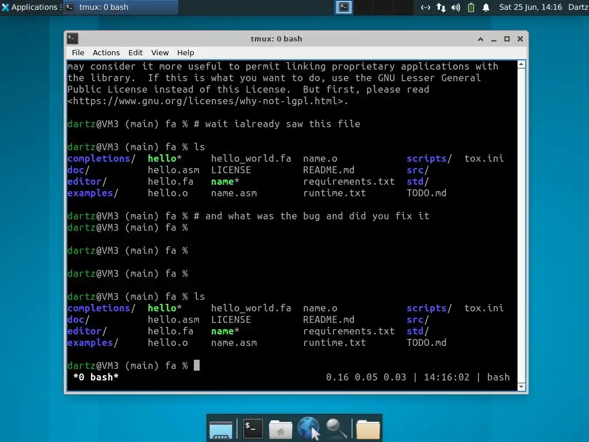589x442 pixels.
Task: Open the folder icon at the dock's right end
Action: (x=368, y=429)
